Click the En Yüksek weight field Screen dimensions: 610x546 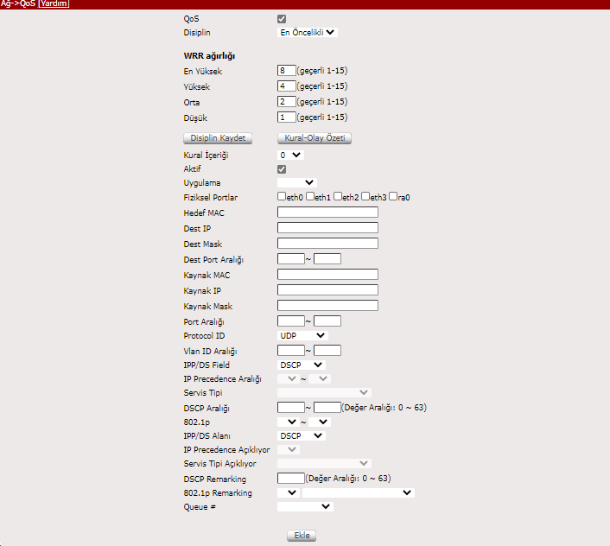tap(286, 70)
